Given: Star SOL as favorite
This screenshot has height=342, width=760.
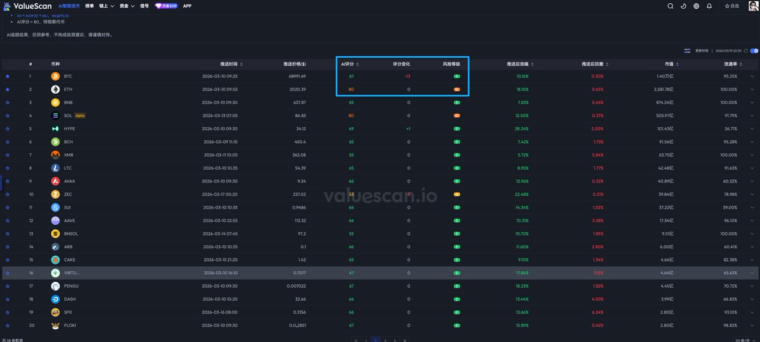Looking at the screenshot, I should click(x=7, y=115).
